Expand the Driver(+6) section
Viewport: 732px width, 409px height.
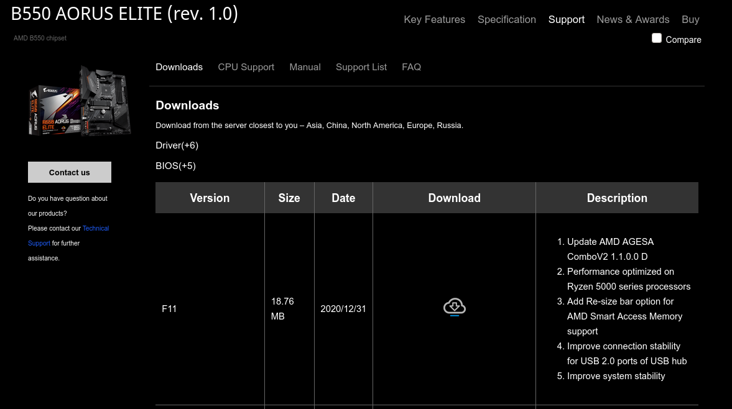(x=177, y=145)
